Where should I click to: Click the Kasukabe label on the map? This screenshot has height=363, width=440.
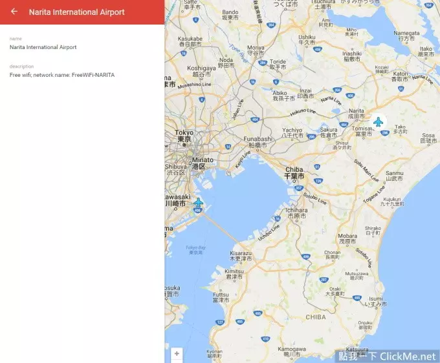190,41
